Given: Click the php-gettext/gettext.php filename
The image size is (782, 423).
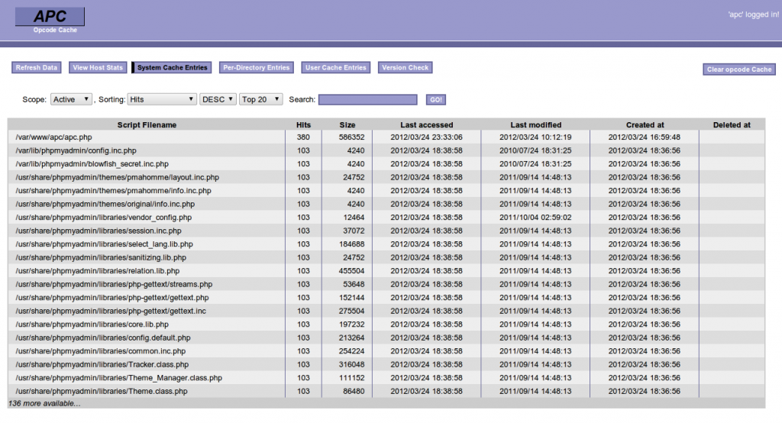Looking at the screenshot, I should pos(112,298).
